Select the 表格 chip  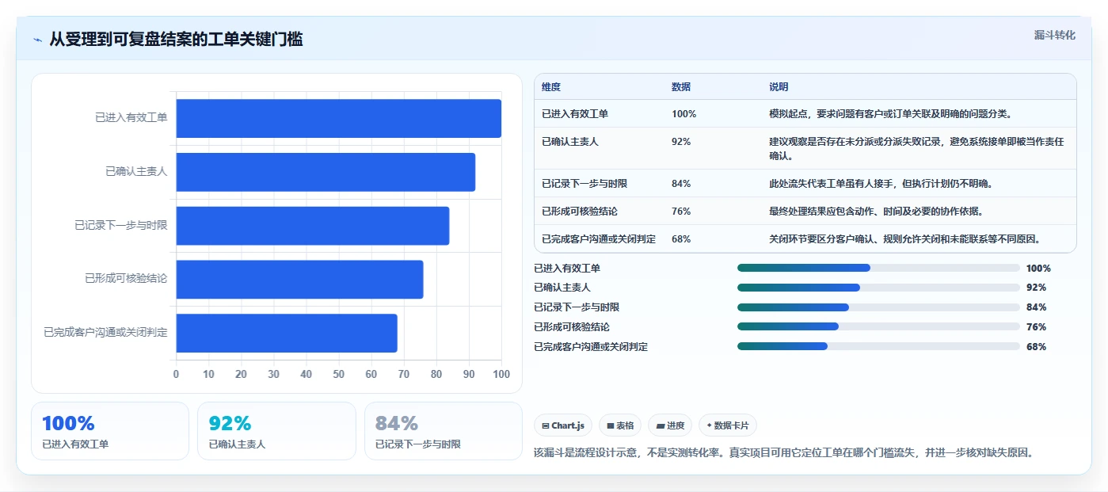[620, 425]
